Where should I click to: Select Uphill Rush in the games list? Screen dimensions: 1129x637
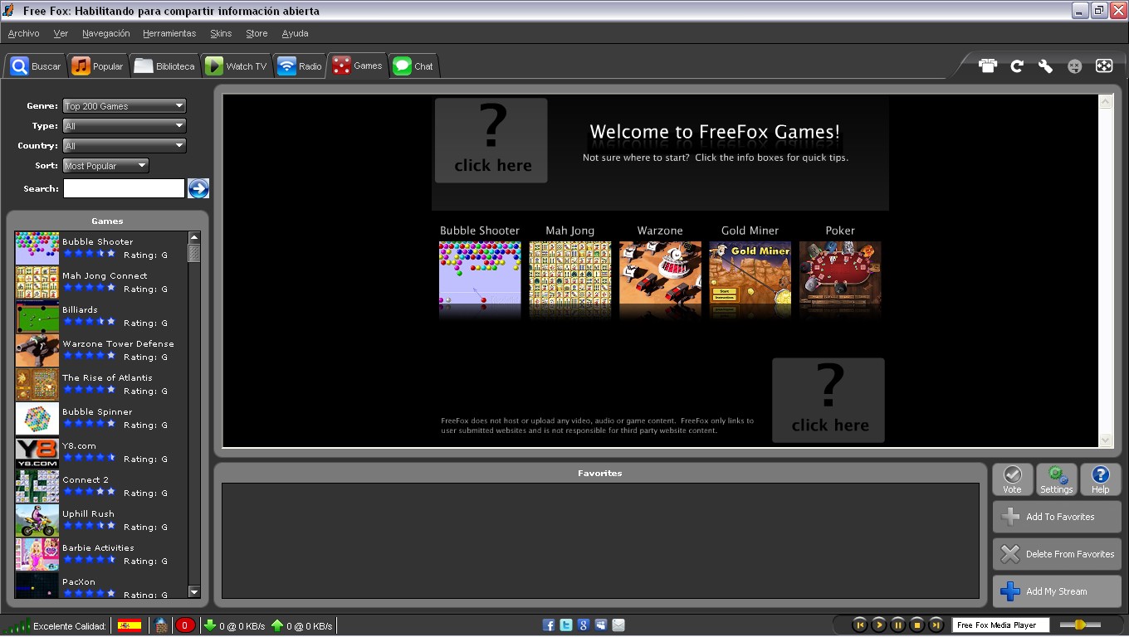[101, 521]
